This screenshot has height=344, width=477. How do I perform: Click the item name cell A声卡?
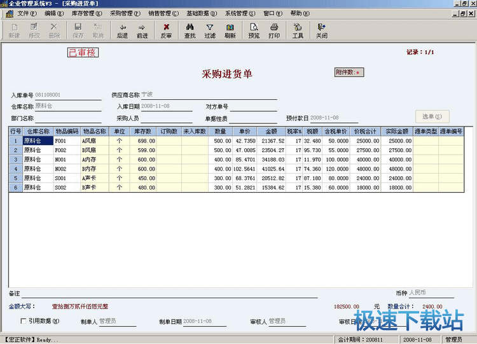point(95,178)
